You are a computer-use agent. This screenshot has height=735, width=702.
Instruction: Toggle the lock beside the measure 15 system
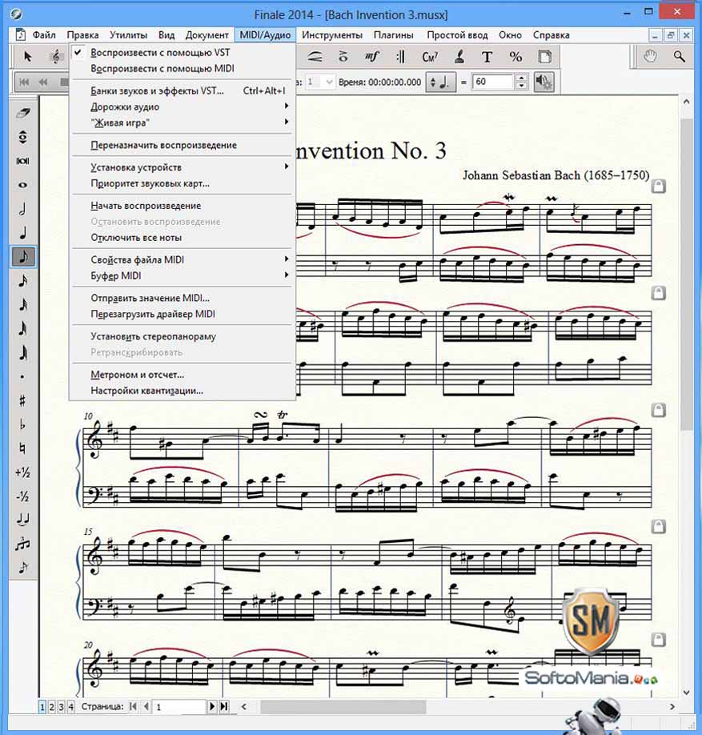pos(659,526)
